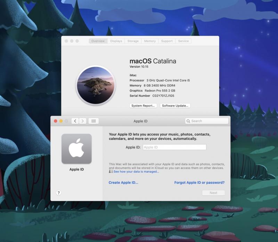278x242 pixels.
Task: Open the Memory tab
Action: 150,41
